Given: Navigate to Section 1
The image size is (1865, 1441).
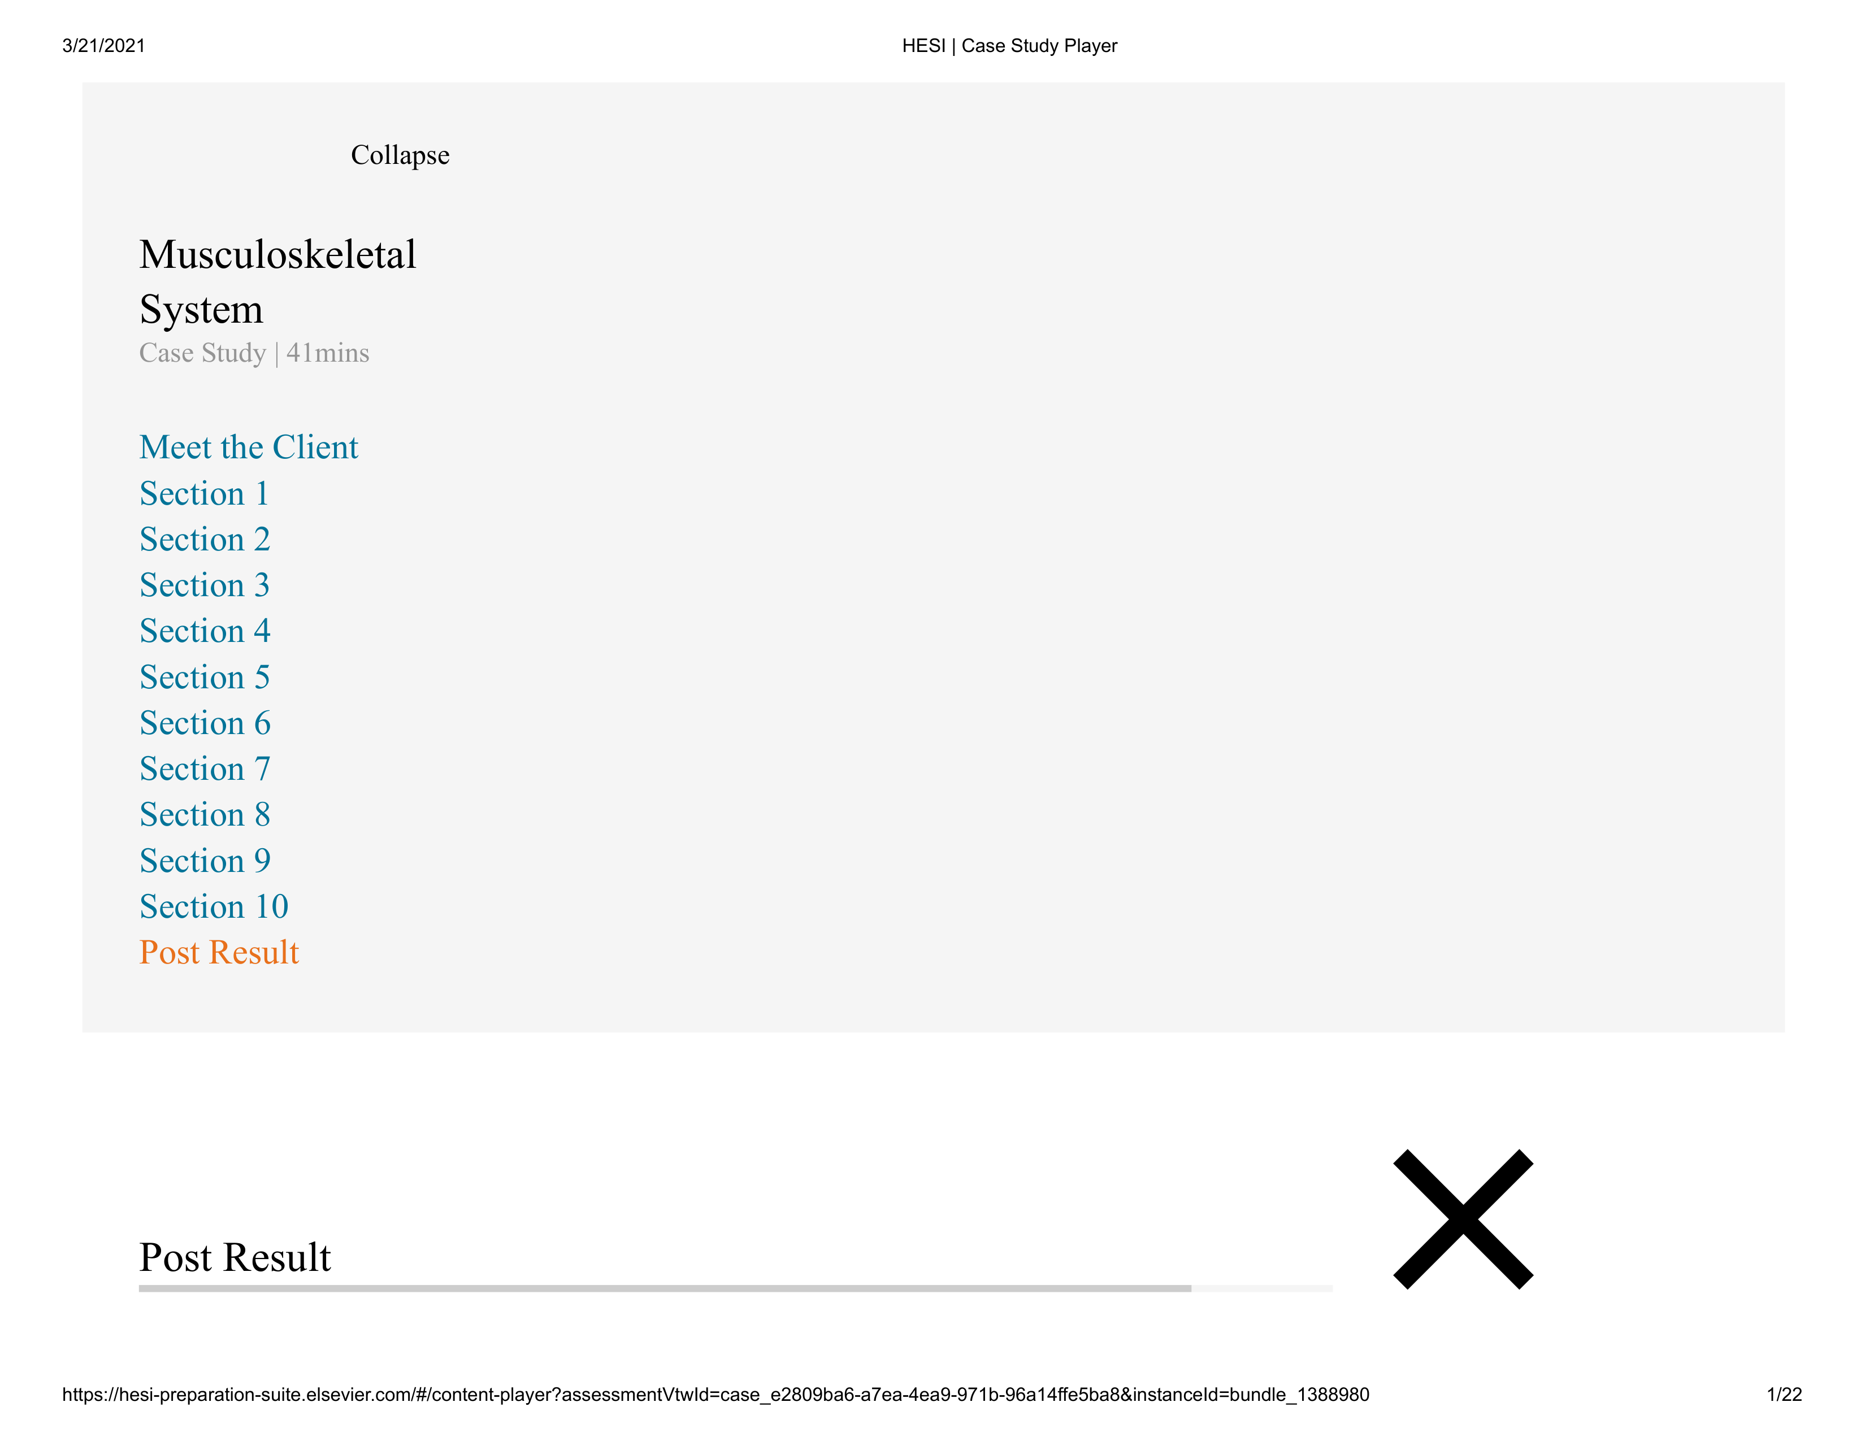Looking at the screenshot, I should [205, 492].
